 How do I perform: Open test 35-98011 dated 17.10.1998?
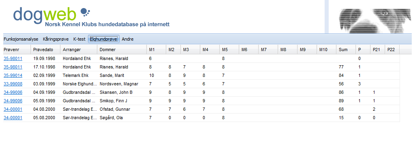[x=13, y=67]
